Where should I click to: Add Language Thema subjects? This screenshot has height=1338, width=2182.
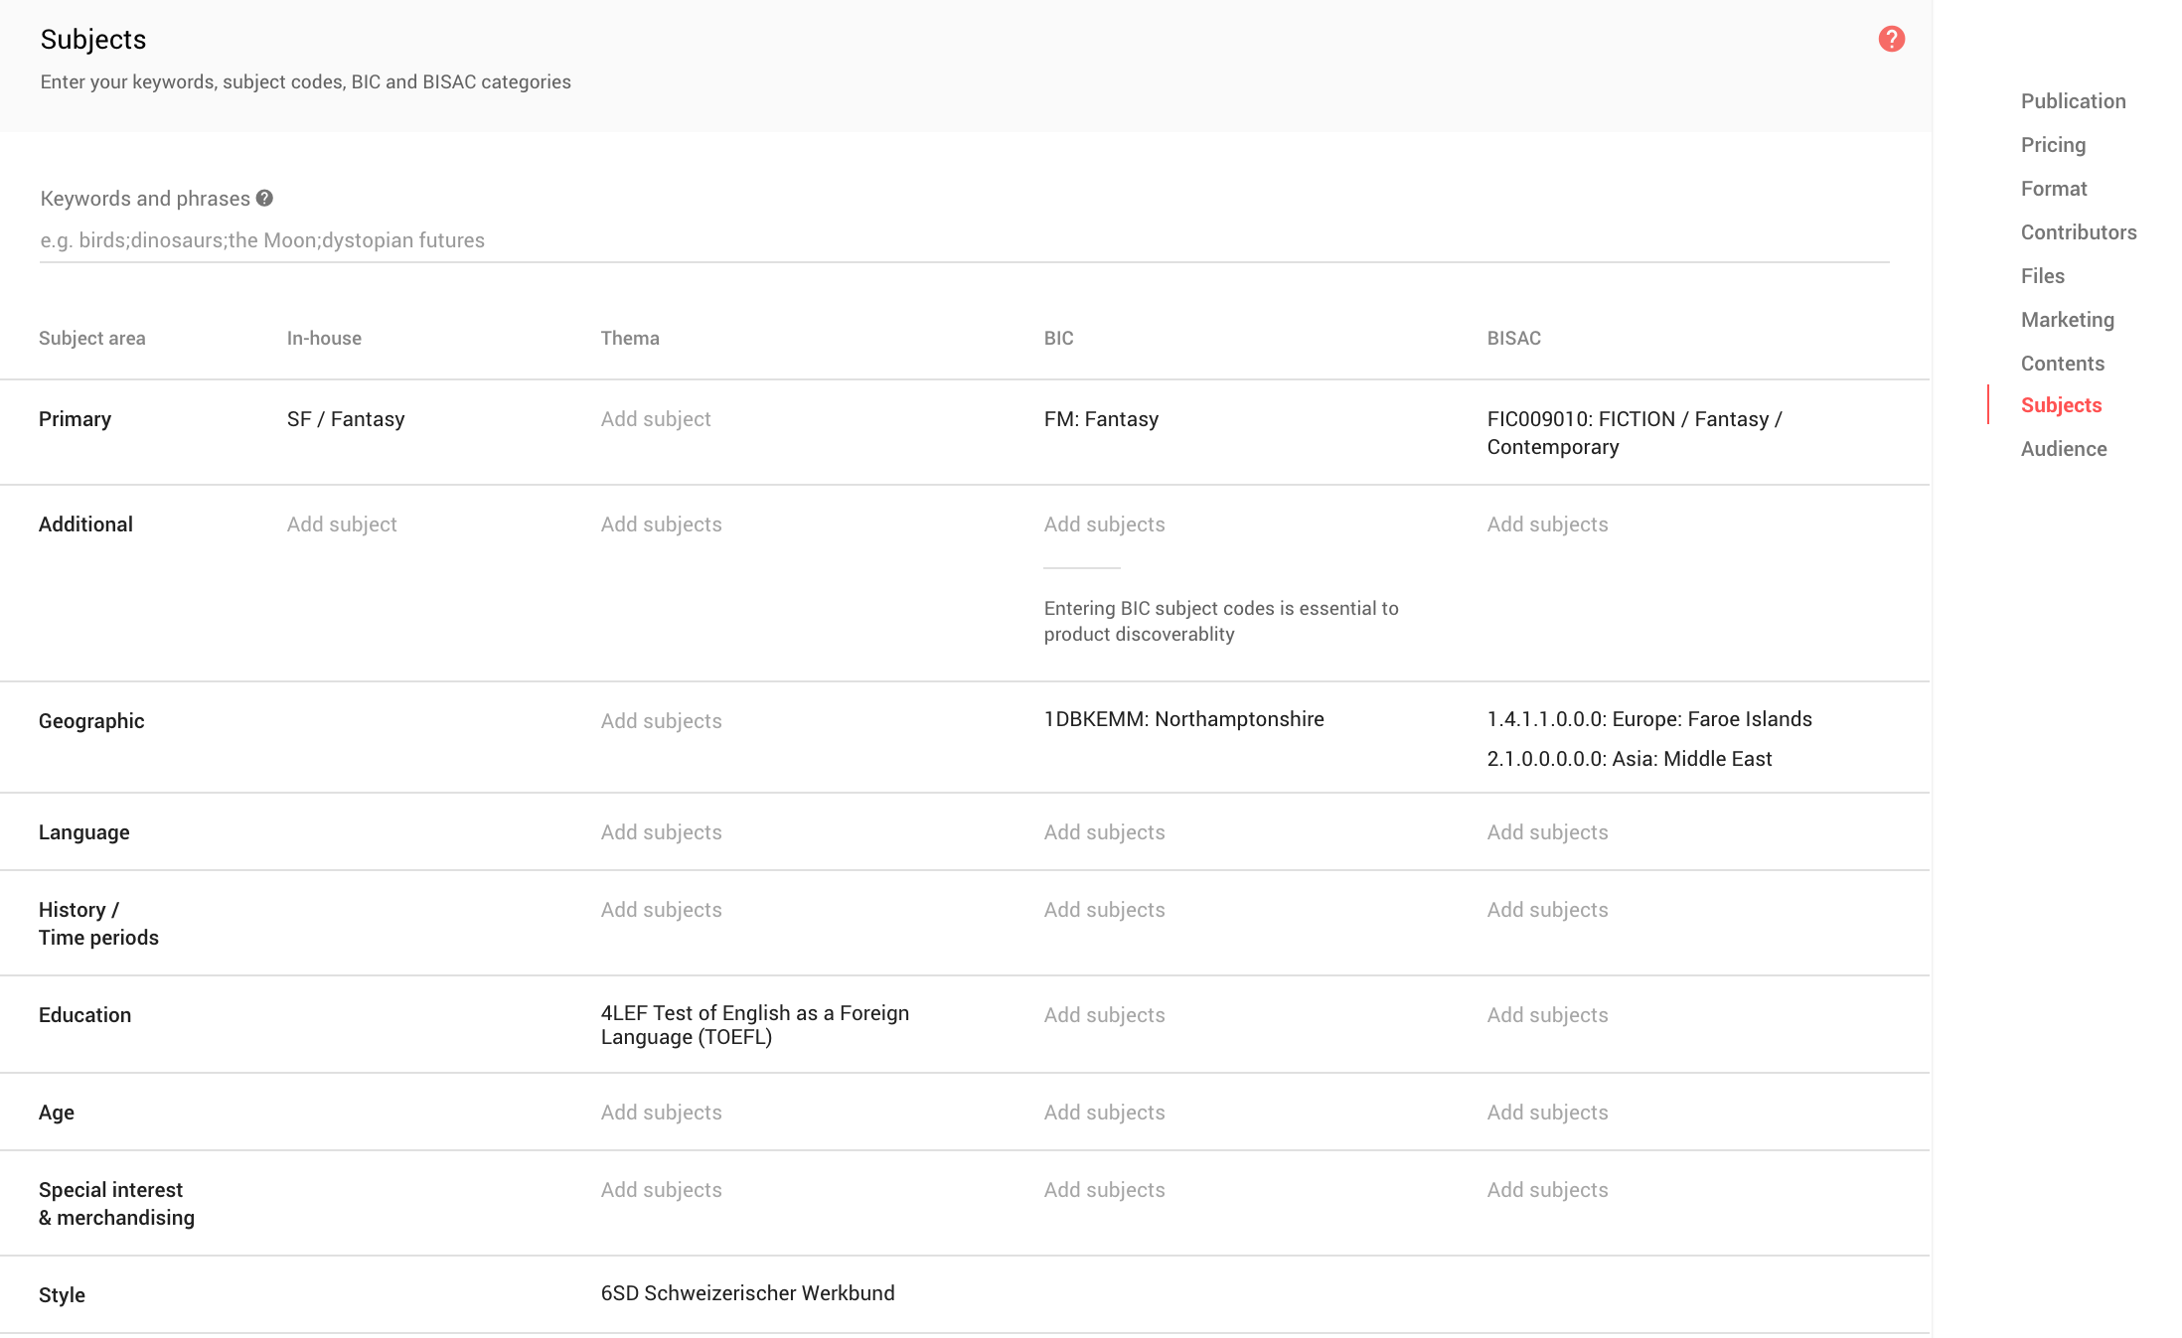coord(661,832)
